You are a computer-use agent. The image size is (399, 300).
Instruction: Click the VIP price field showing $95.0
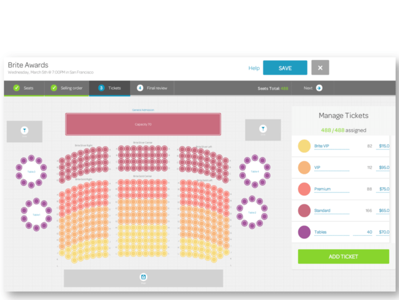pyautogui.click(x=383, y=168)
